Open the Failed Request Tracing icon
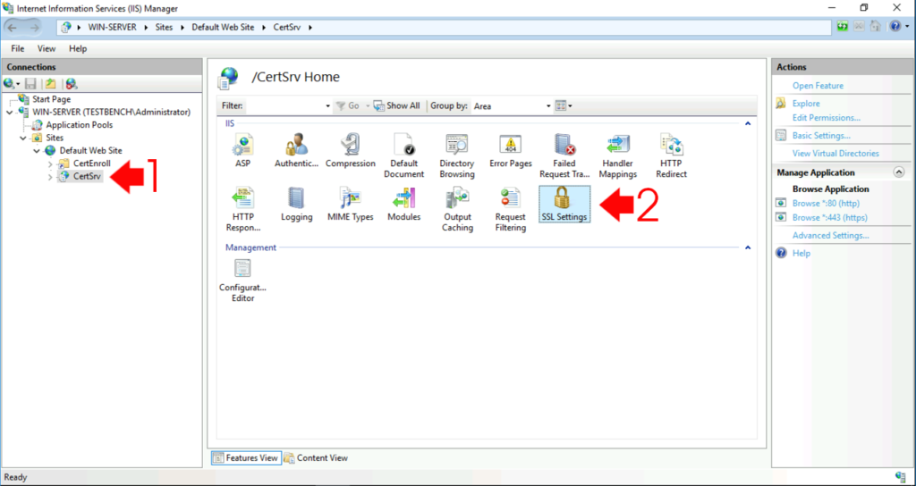Screen dimensions: 916x486 [x=564, y=154]
